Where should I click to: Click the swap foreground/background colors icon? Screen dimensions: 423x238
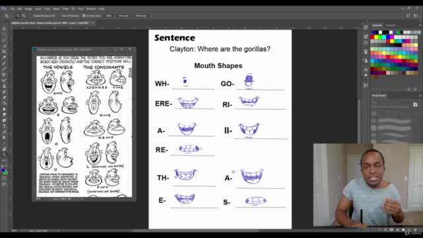tap(6, 166)
